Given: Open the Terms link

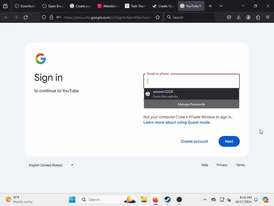Looking at the screenshot, I should tap(241, 165).
